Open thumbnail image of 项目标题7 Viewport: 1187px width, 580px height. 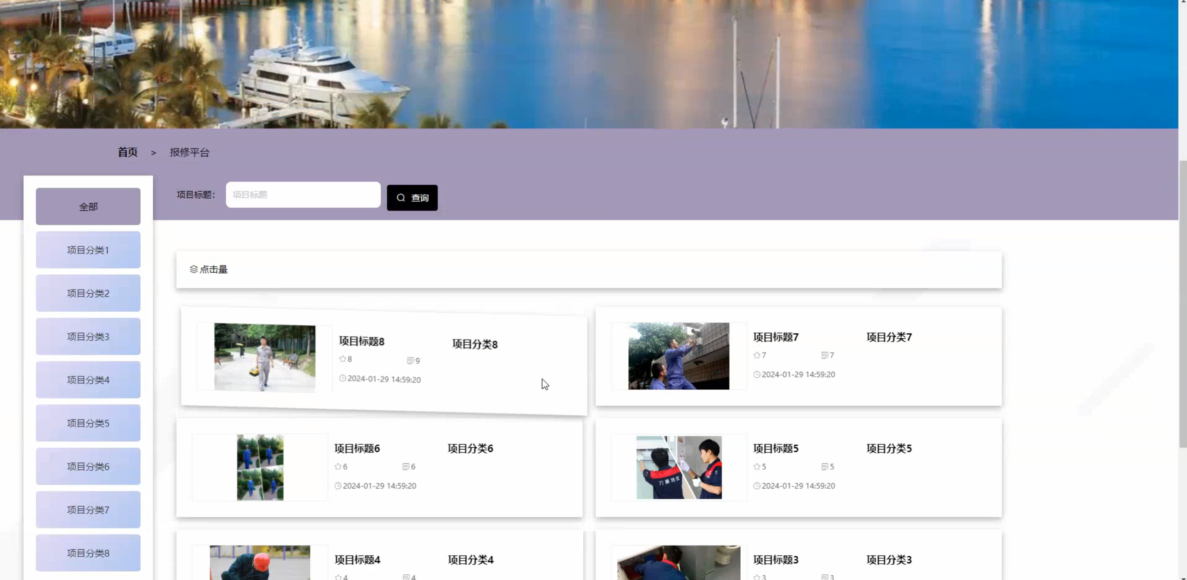(x=678, y=356)
